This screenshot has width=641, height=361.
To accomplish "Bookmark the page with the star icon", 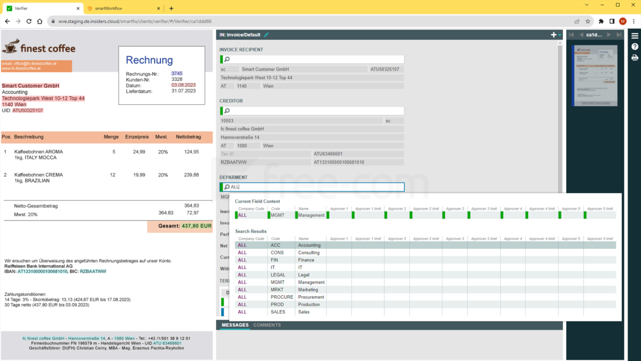I will coord(588,21).
